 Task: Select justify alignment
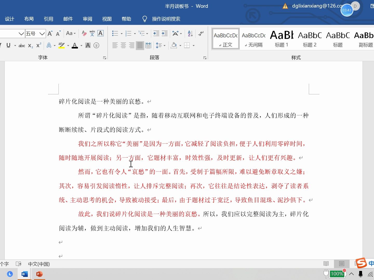[x=140, y=45]
